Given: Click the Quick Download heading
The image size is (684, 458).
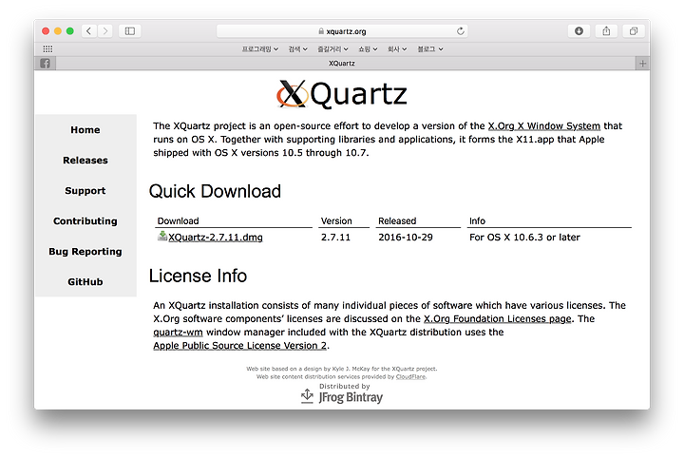Looking at the screenshot, I should (x=215, y=192).
